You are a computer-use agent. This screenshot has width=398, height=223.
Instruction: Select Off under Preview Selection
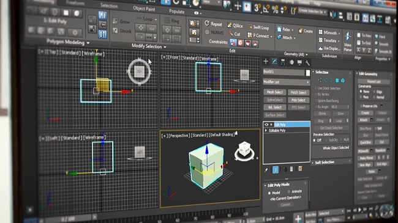coord(315,140)
